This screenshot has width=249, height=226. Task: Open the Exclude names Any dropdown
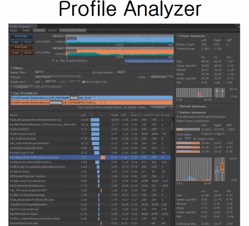coord(121,72)
